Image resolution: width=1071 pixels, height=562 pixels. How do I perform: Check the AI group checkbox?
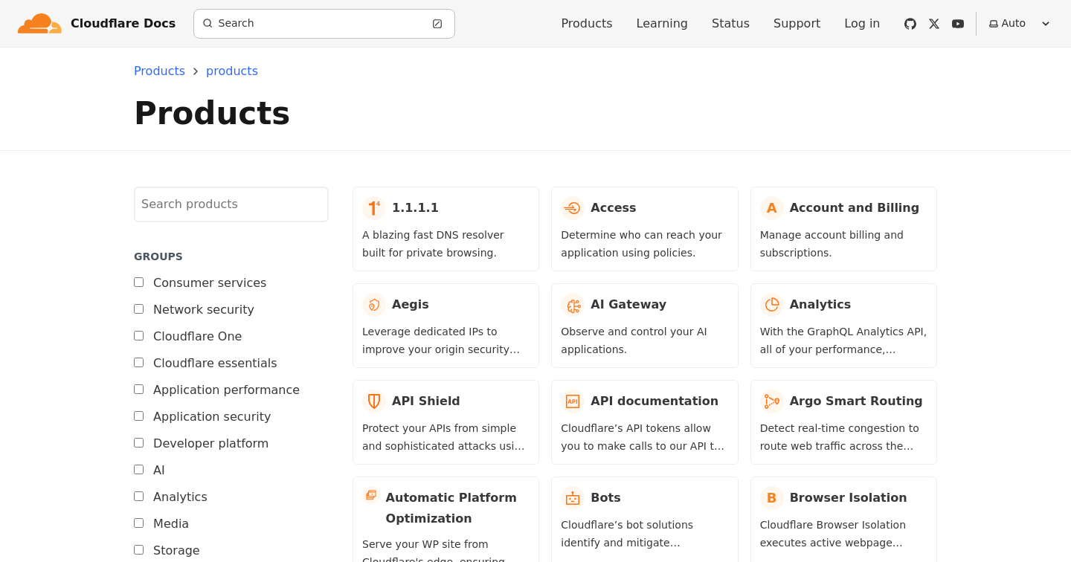(139, 470)
